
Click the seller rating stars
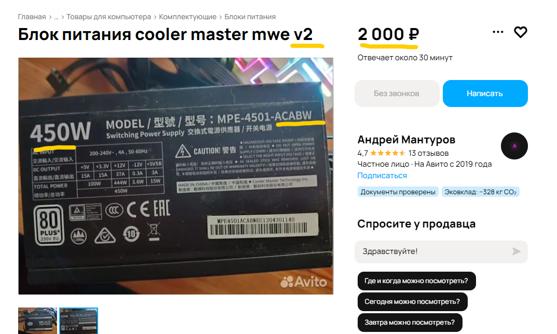point(388,153)
